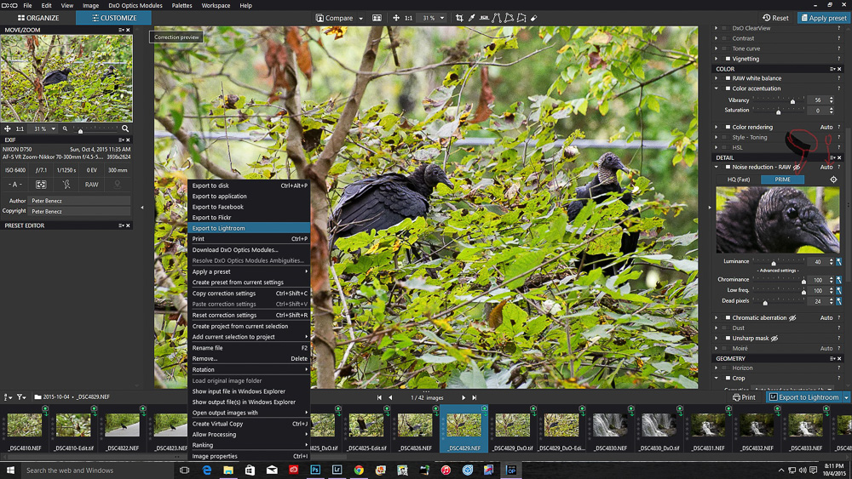Click the fit-on-screen move icon in toolbar
This screenshot has height=479, width=852.
click(397, 18)
